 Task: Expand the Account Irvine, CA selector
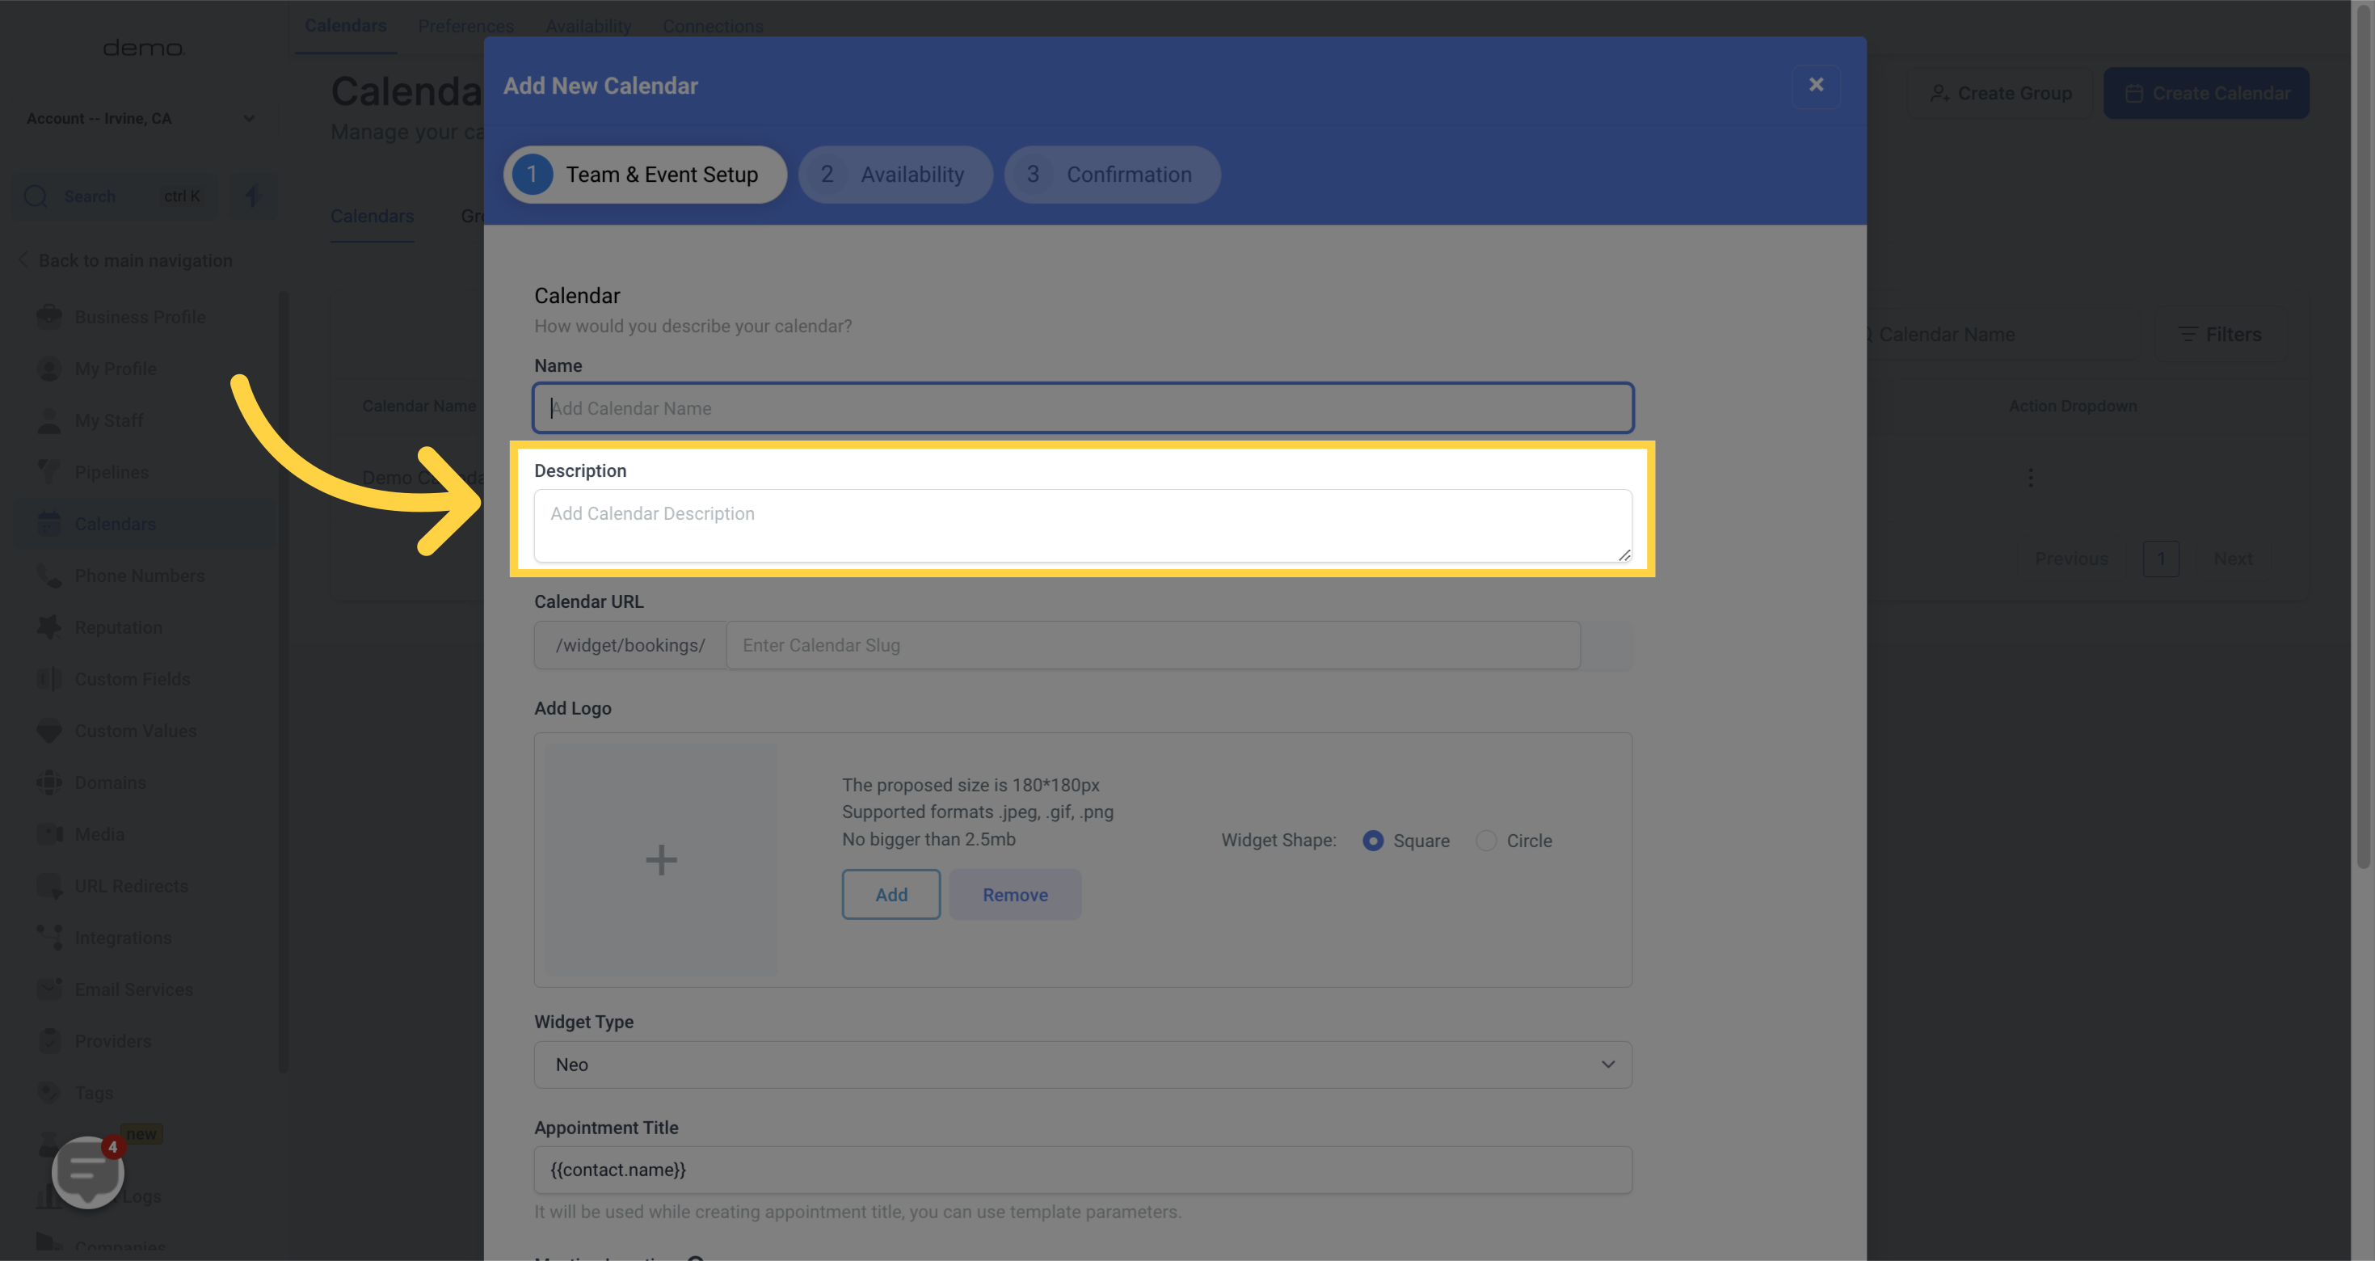point(140,118)
